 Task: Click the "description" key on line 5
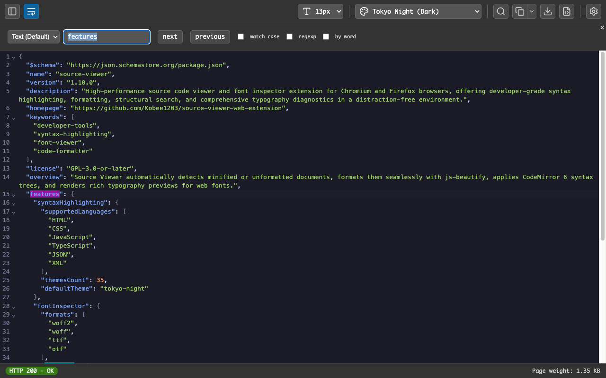coord(50,91)
